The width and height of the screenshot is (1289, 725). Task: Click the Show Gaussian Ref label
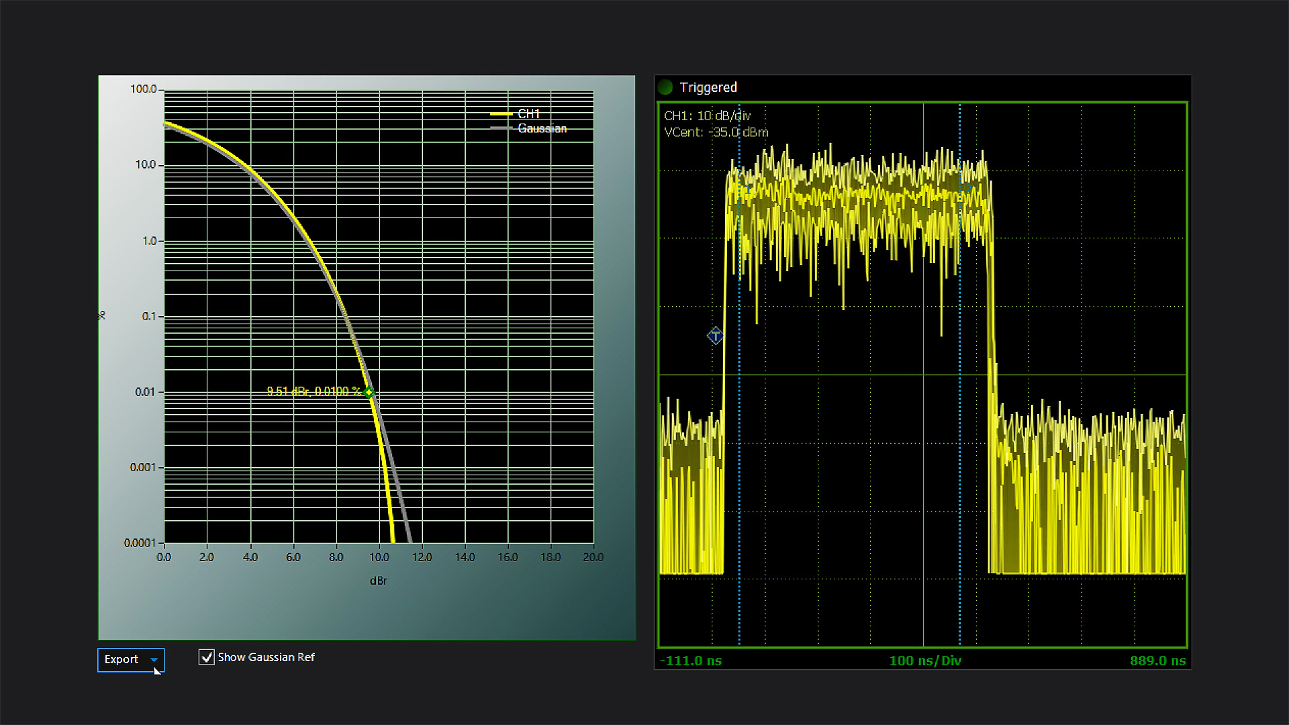(266, 657)
